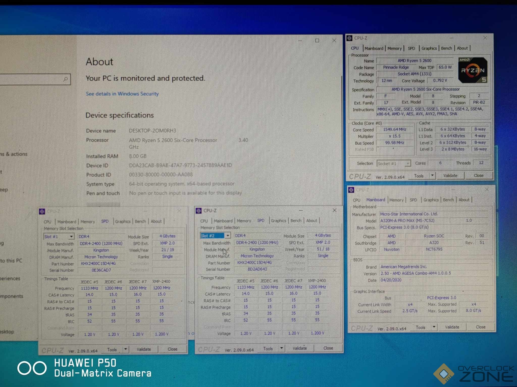The width and height of the screenshot is (517, 387).
Task: Open Tools arrow in the Mainboard CPU-Z window
Action: click(434, 327)
